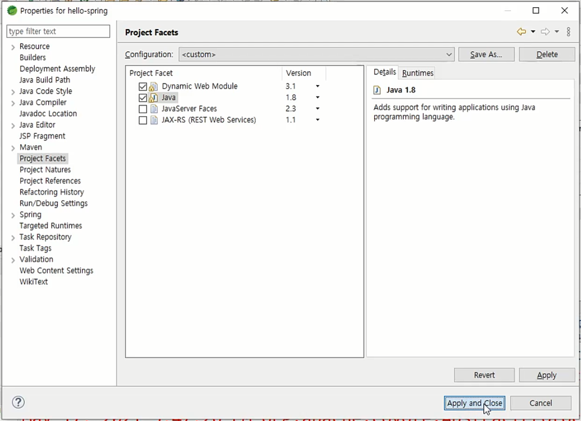Click the Dynamic Web Module facet icon

pyautogui.click(x=153, y=87)
